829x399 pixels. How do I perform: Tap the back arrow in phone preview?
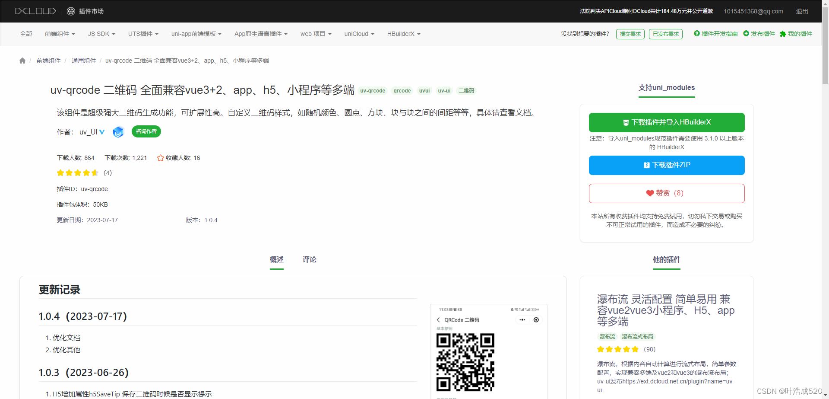point(438,320)
